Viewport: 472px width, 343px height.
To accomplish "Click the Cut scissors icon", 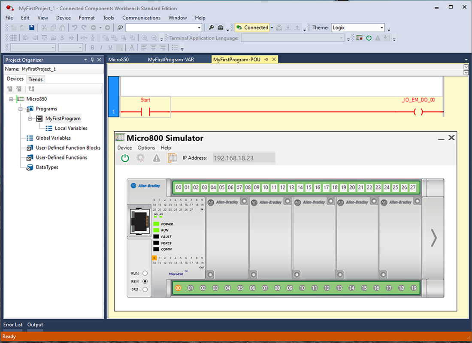I will 44,28.
